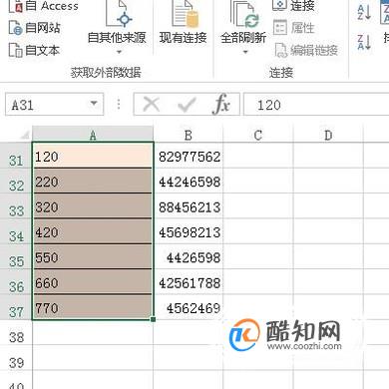Sort ascending A to Z

tap(364, 12)
